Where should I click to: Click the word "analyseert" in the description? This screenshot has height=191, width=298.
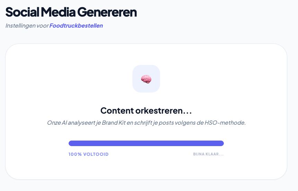(80, 123)
